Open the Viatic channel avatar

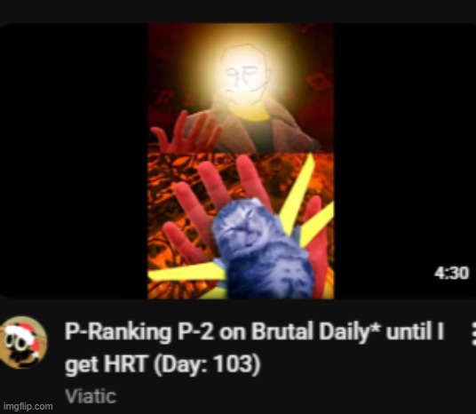click(23, 342)
